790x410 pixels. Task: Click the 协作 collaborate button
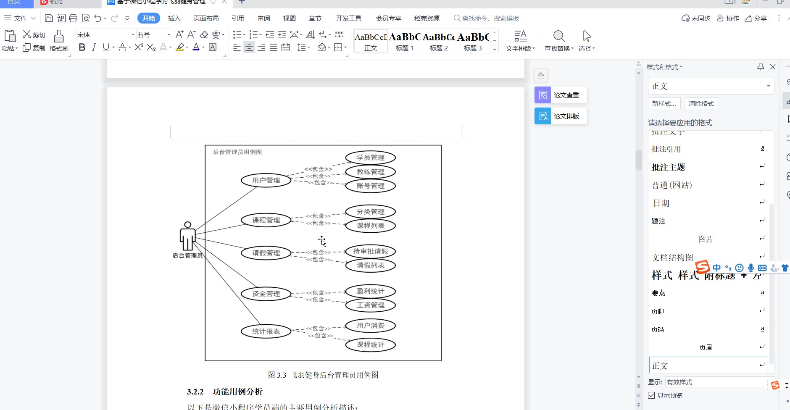point(728,18)
